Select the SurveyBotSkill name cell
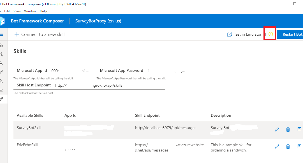This screenshot has width=303, height=163. point(29,128)
